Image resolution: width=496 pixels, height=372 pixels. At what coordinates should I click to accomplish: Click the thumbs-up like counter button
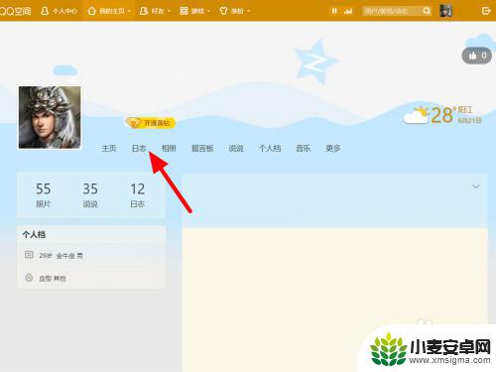(477, 56)
